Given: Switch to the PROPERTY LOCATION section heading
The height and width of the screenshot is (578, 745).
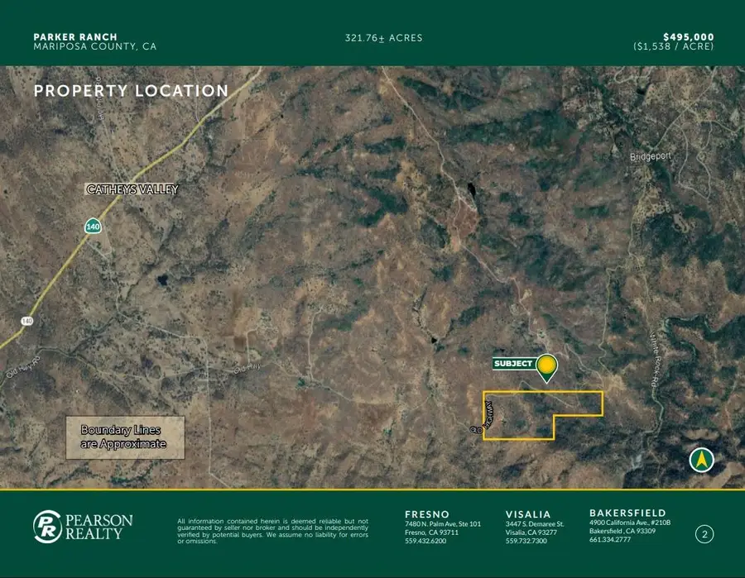Looking at the screenshot, I should [131, 91].
